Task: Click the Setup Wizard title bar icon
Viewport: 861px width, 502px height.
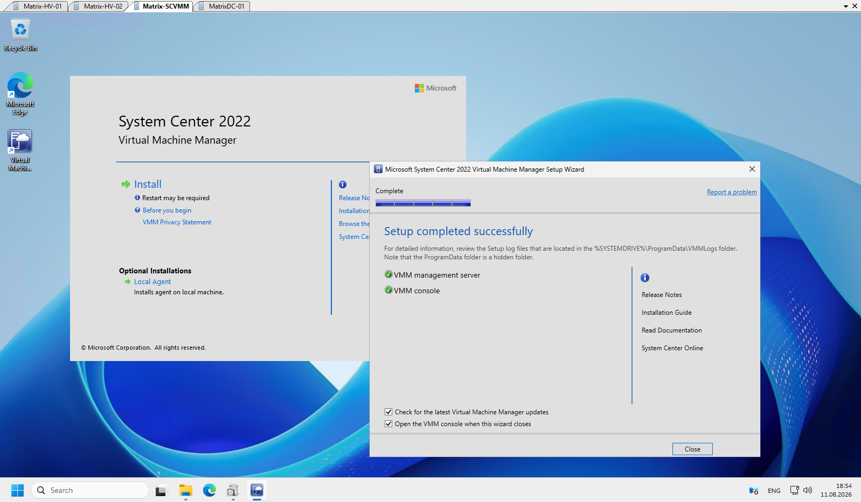Action: pyautogui.click(x=378, y=169)
